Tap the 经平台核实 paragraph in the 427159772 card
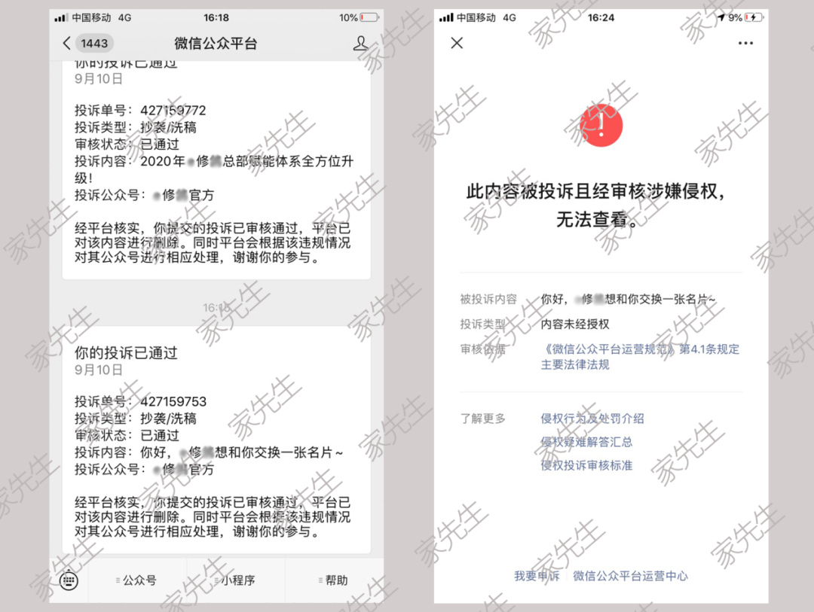814x612 pixels. coord(213,242)
